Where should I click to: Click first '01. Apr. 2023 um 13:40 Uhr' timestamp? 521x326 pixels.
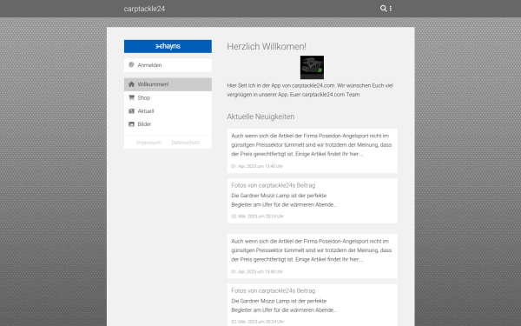point(257,166)
